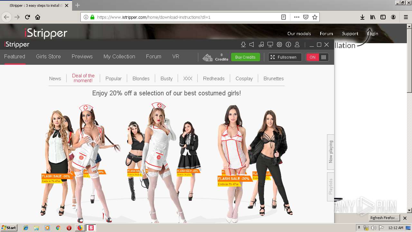This screenshot has height=232, width=412.
Task: Click Login link on website header
Action: coord(373,34)
